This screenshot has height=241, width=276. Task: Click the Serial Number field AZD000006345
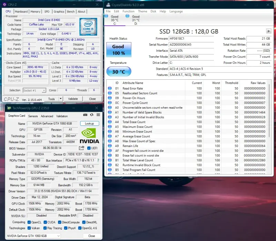(x=191, y=44)
